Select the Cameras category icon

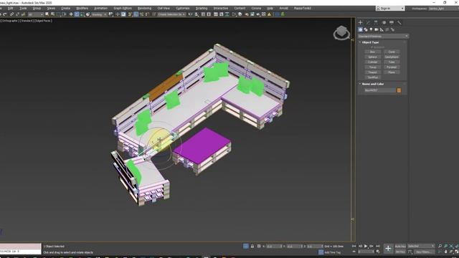click(x=377, y=29)
